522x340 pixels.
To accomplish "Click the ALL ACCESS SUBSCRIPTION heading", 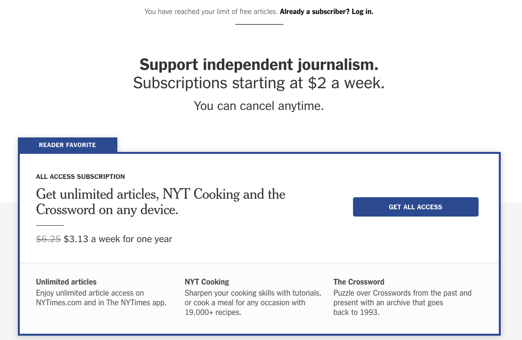I will tap(80, 177).
